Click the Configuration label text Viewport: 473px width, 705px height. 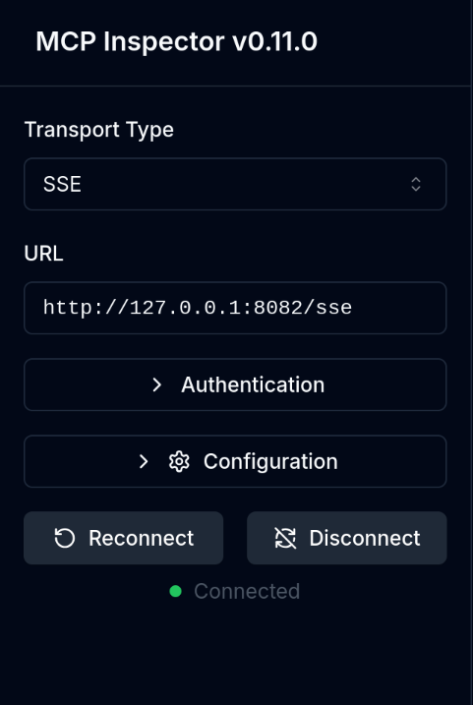point(270,462)
